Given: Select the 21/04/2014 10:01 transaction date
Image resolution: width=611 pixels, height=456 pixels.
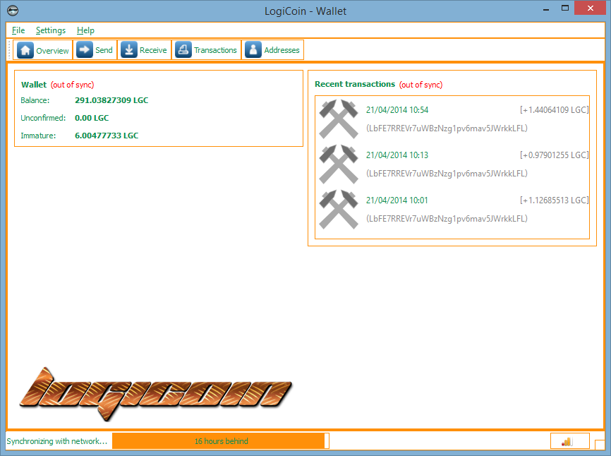Looking at the screenshot, I should (x=397, y=200).
